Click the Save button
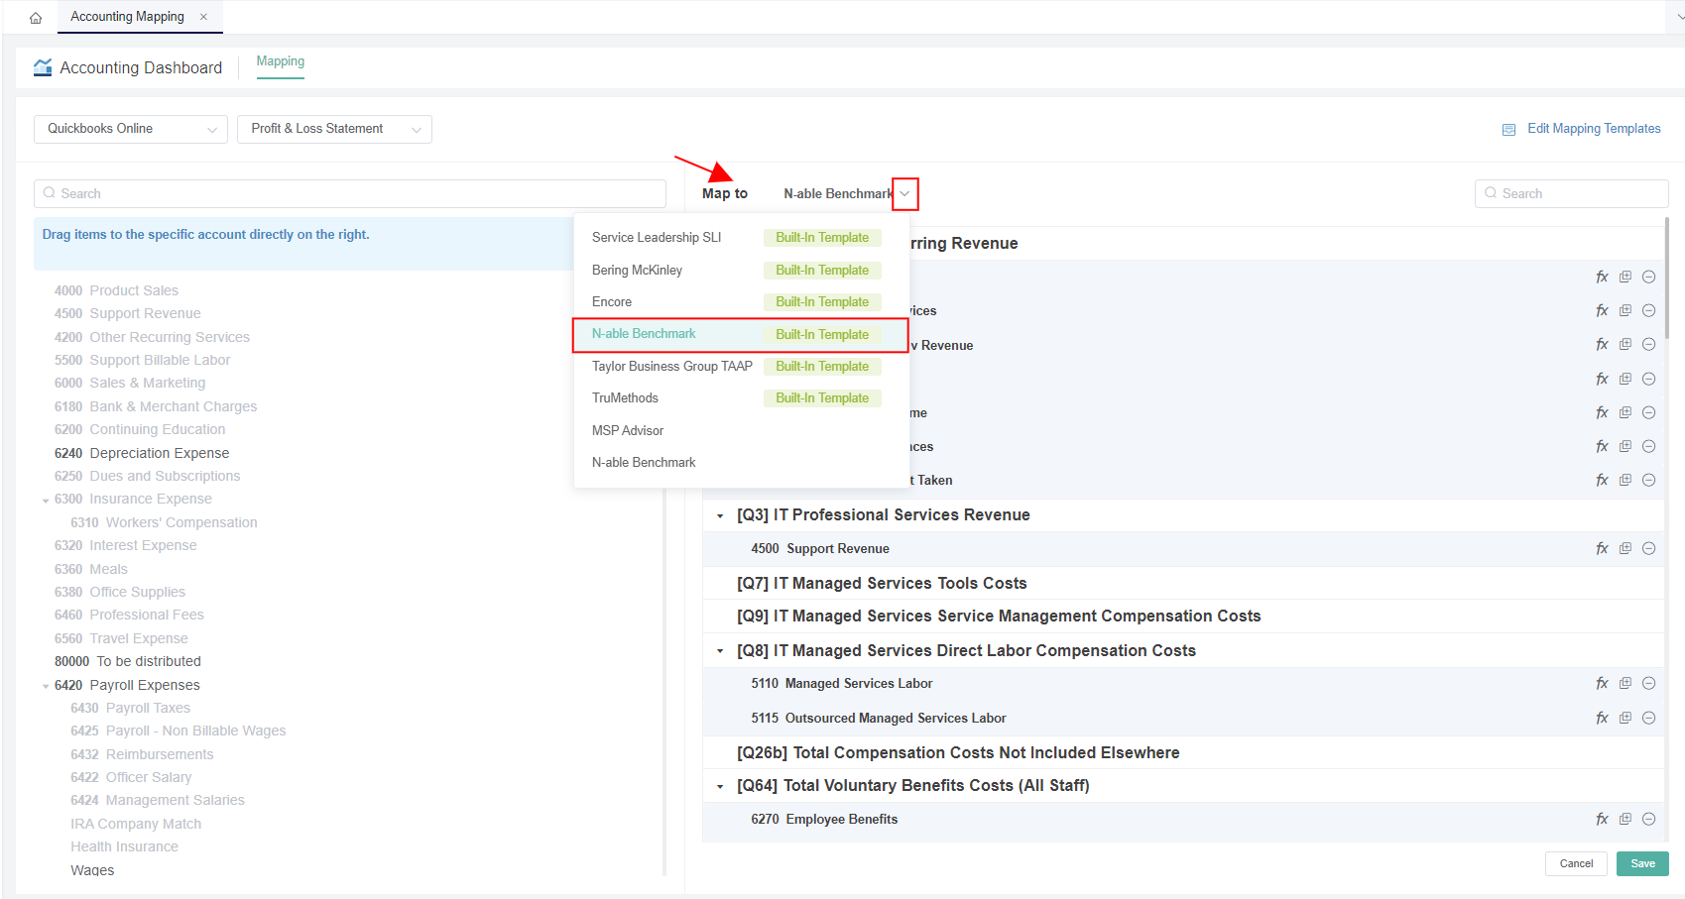1685x899 pixels. [1642, 863]
